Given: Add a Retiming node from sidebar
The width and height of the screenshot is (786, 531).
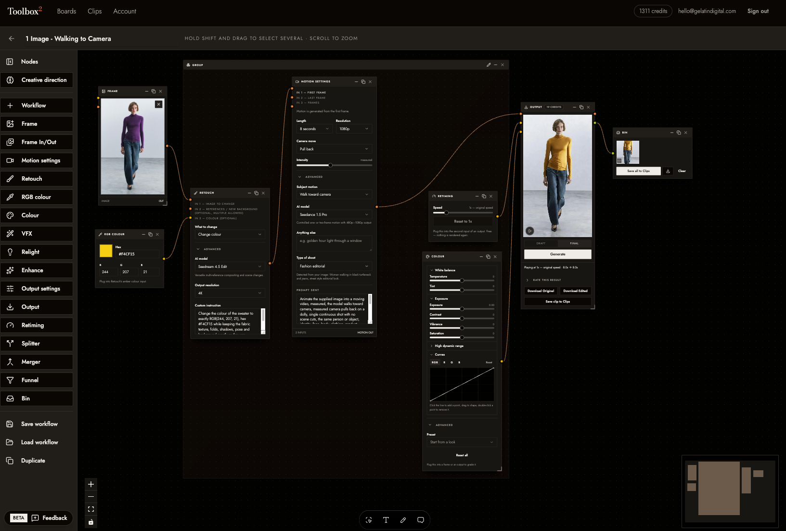Looking at the screenshot, I should [37, 325].
